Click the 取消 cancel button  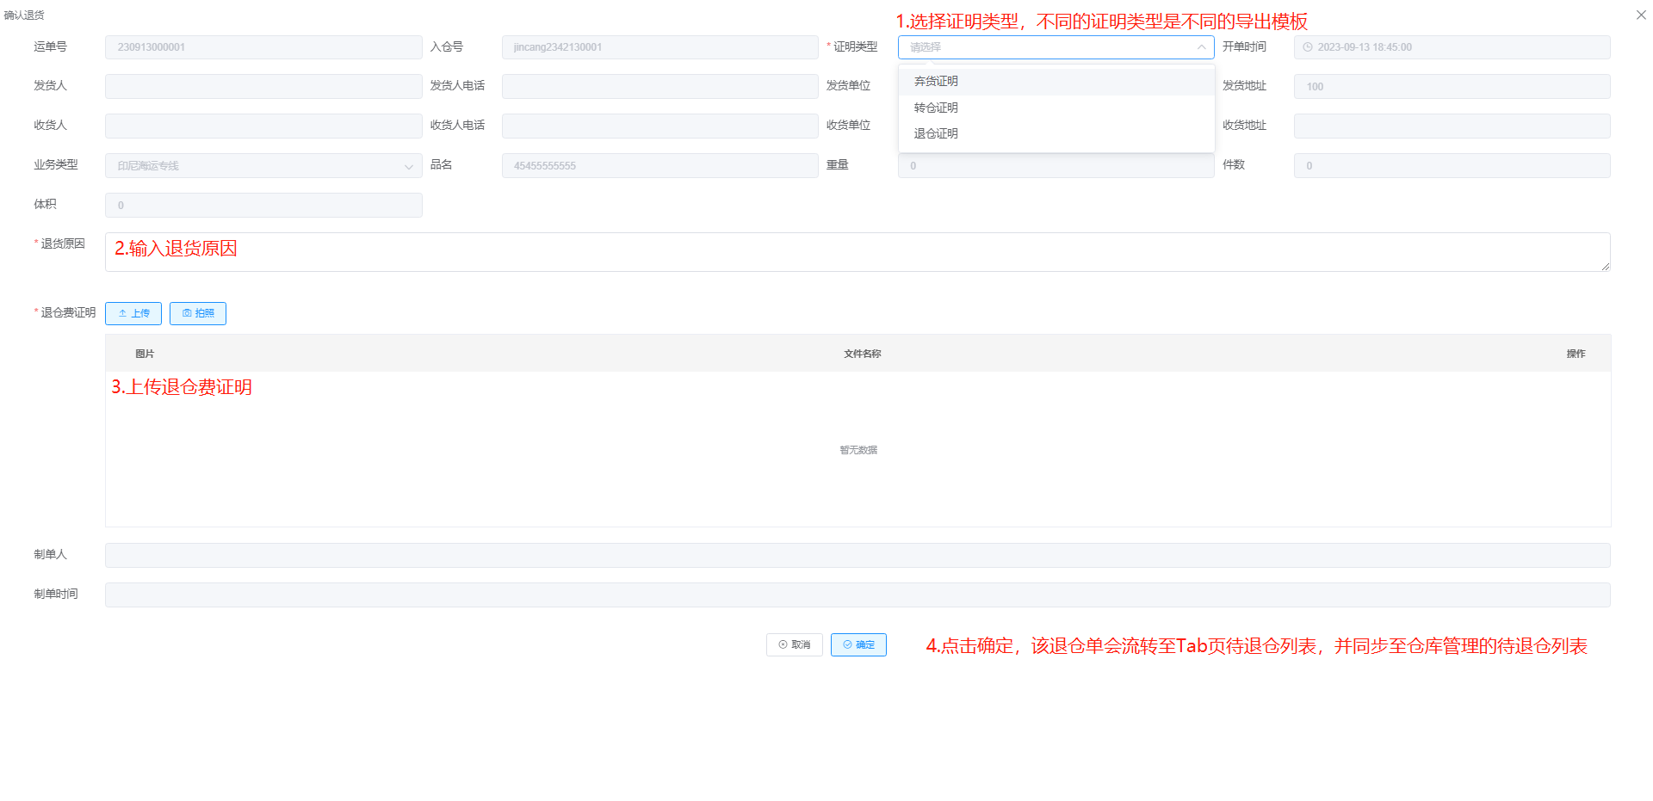[794, 644]
